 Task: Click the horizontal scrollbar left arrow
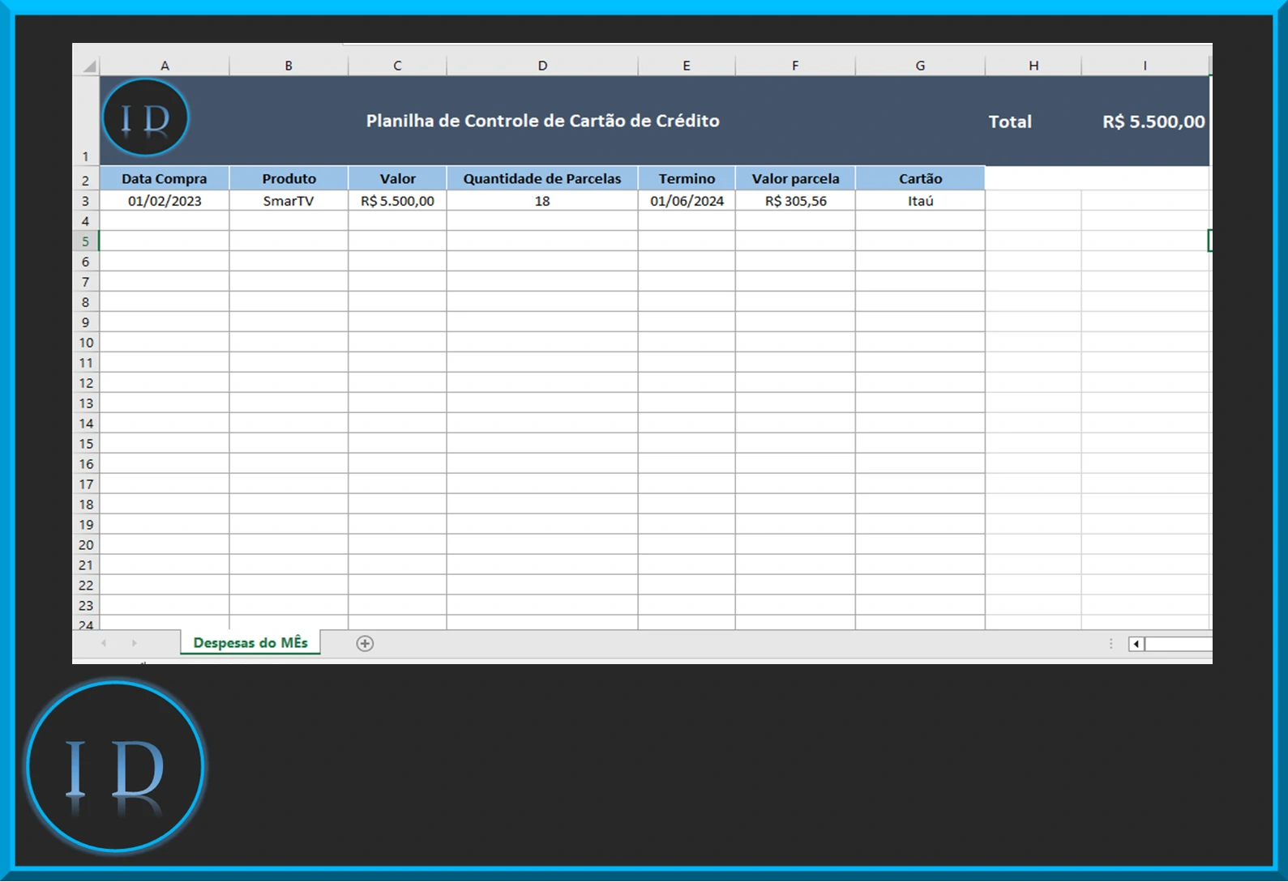pos(1136,644)
